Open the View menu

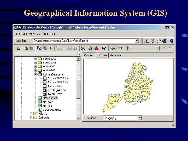click(32, 34)
